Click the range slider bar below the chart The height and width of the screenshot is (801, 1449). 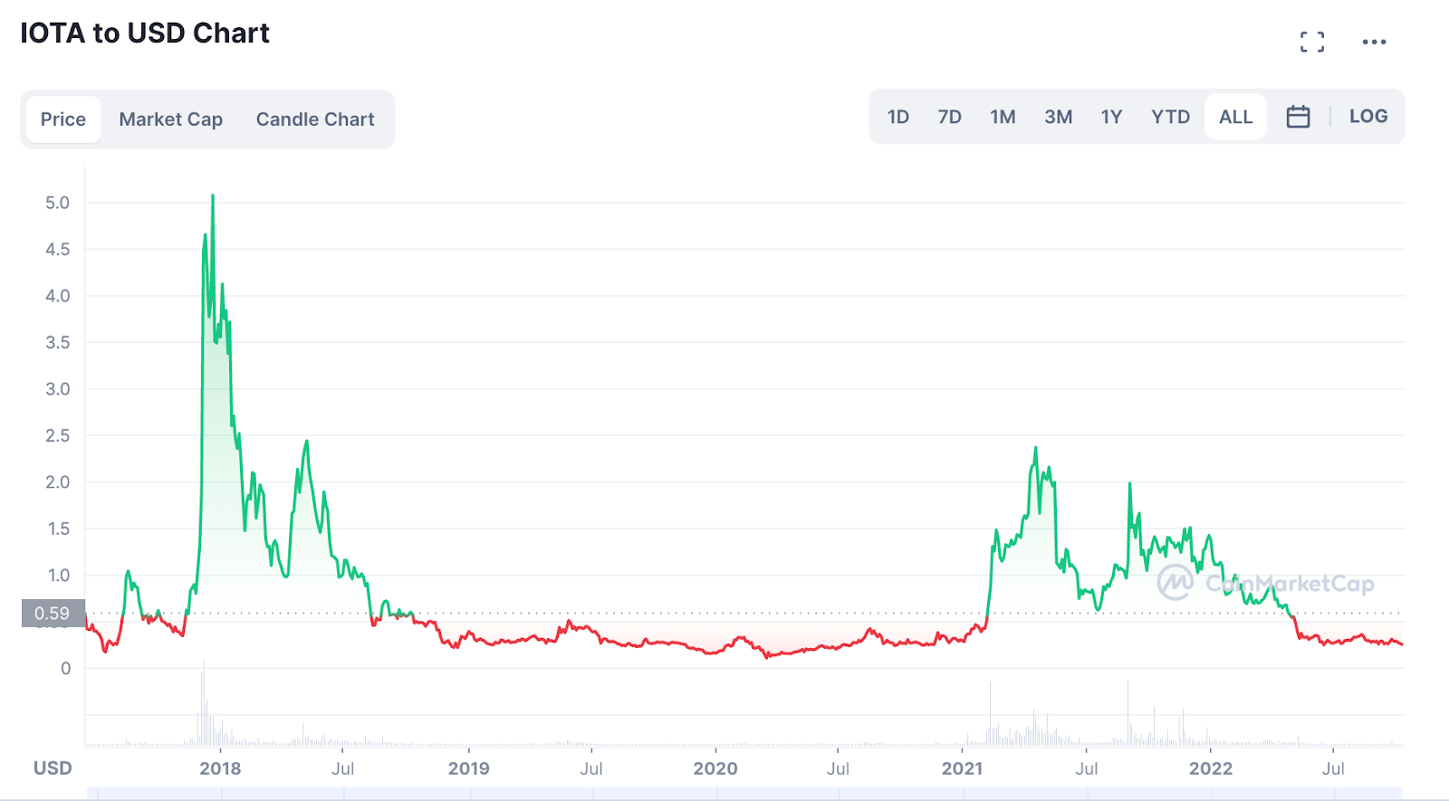(x=744, y=794)
